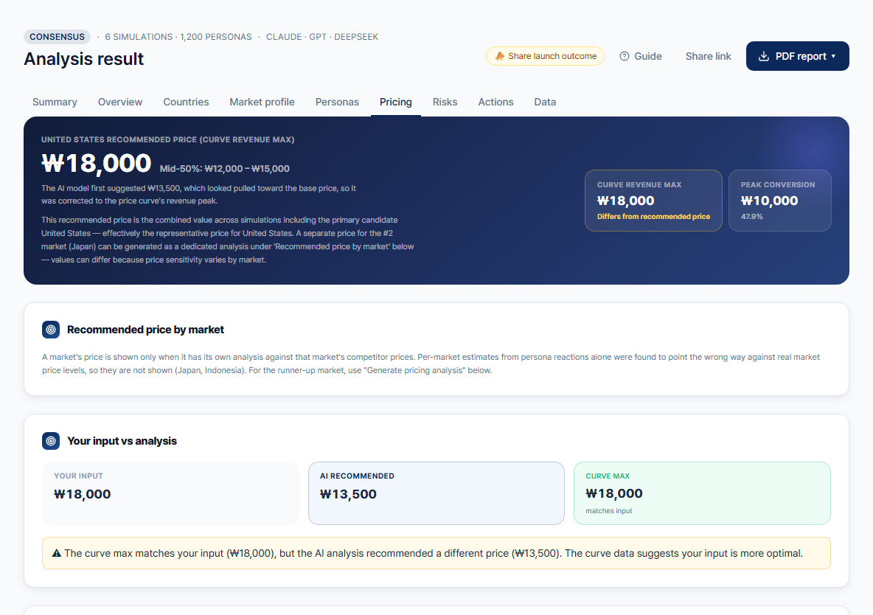Click the "Differs from recommended price" note
This screenshot has height=615, width=873.
pos(653,217)
